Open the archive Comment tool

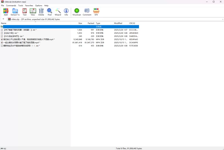click(x=87, y=12)
